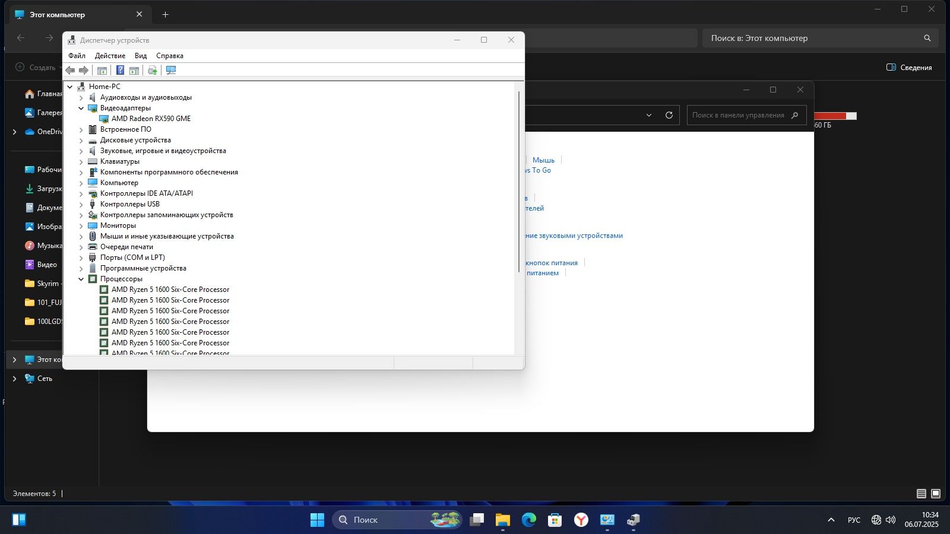Open Task View from taskbar
The height and width of the screenshot is (534, 950).
click(x=477, y=520)
